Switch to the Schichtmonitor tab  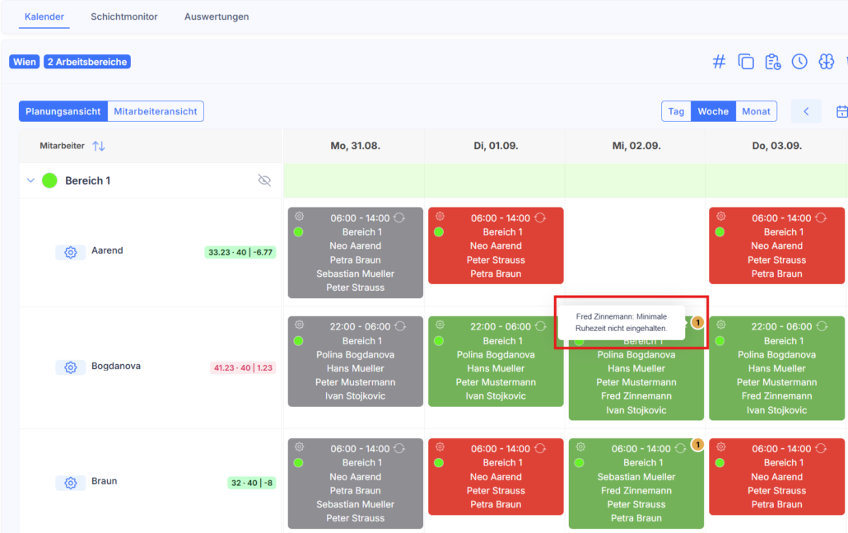click(x=124, y=16)
